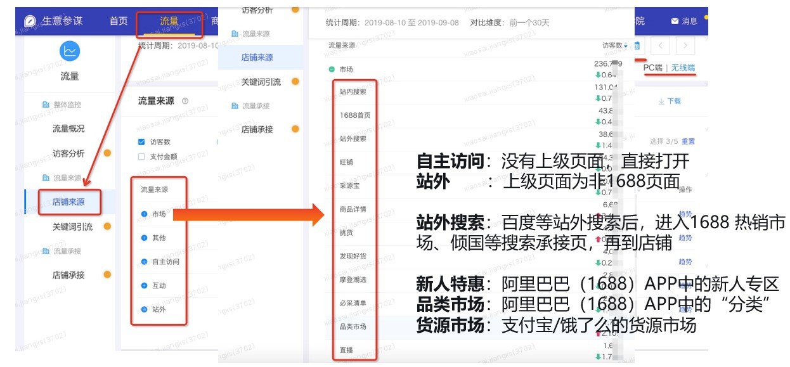Go to next period with right arrow

[685, 46]
